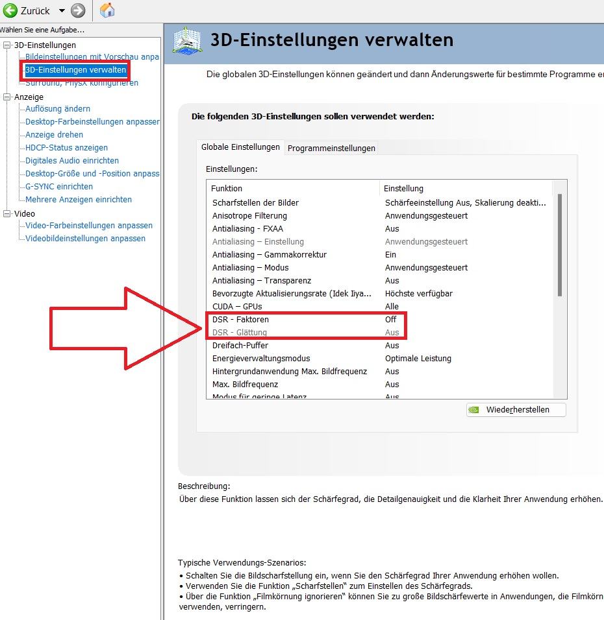
Task: Open G-SYNC einrichten
Action: [x=59, y=187]
